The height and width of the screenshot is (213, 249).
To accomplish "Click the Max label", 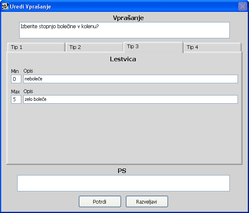I will tap(15, 91).
